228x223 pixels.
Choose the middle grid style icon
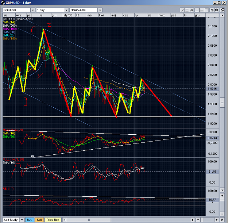pos(202,10)
